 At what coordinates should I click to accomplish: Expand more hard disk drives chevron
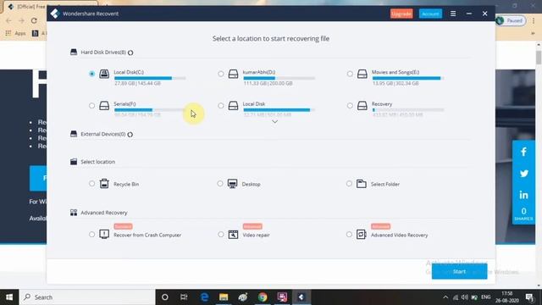(274, 122)
